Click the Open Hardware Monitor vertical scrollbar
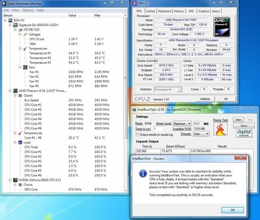 [126, 78]
